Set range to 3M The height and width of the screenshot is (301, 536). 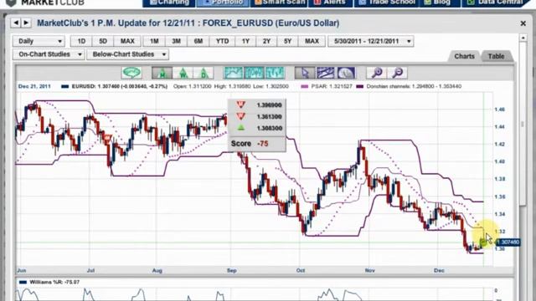(x=176, y=41)
